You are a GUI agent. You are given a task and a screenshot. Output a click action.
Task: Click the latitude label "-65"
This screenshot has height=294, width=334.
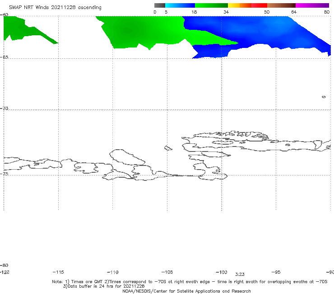pos(4,57)
